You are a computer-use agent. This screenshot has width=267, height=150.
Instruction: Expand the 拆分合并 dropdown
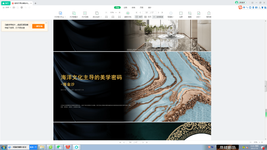(97, 17)
